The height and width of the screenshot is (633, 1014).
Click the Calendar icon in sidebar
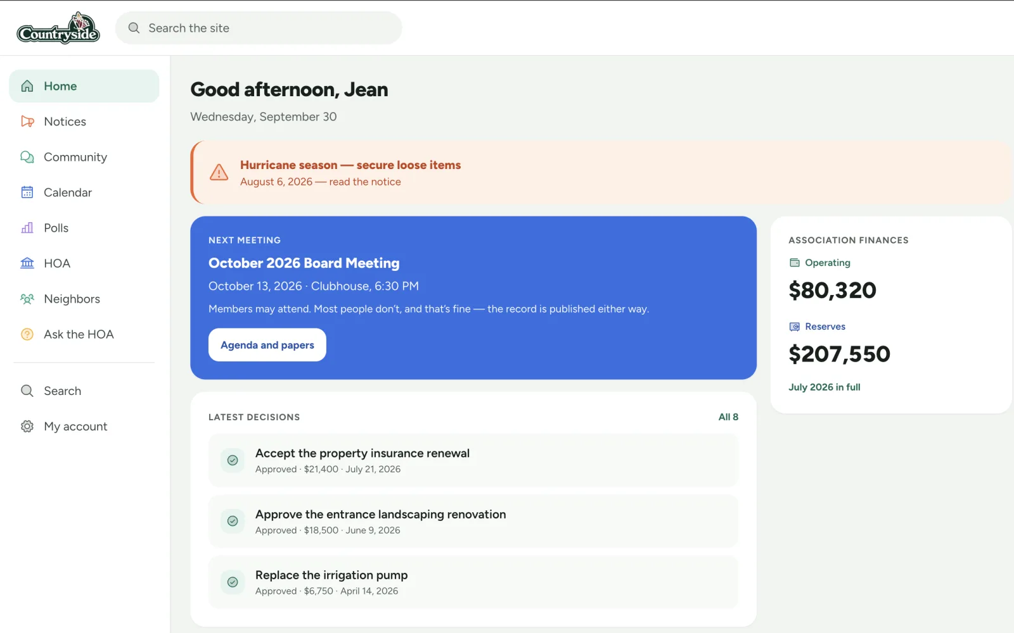(27, 192)
